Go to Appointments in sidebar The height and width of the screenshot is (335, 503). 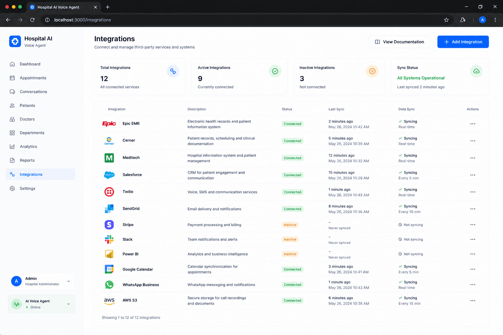(x=40, y=78)
